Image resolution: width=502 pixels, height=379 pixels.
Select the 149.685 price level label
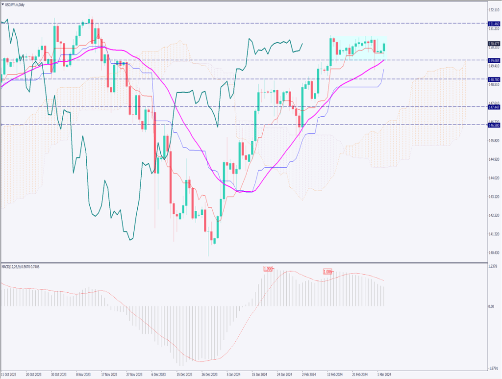494,60
